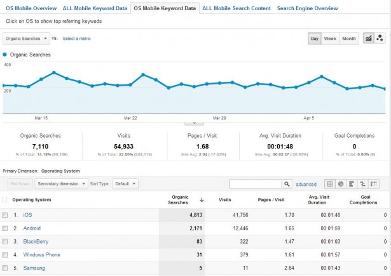The height and width of the screenshot is (276, 391).
Task: Click the Samsung pages per visit 2.64
Action: click(289, 268)
